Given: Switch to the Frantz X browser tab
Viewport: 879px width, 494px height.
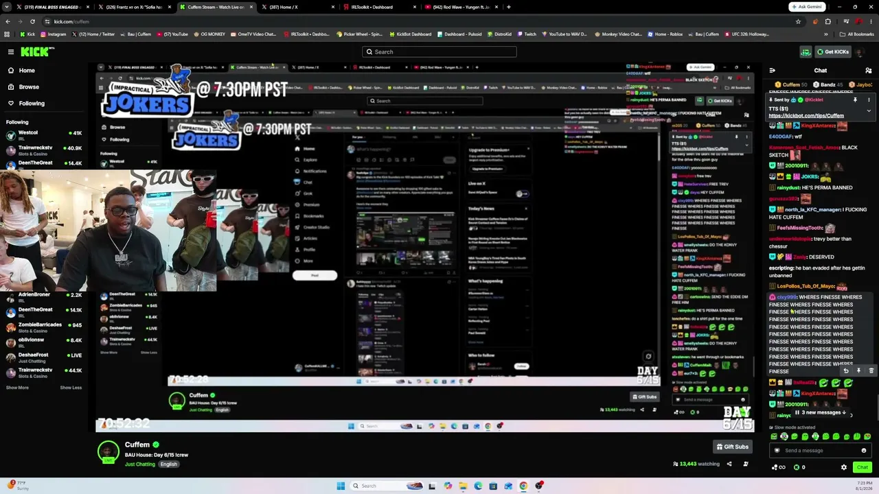Looking at the screenshot, I should point(133,7).
